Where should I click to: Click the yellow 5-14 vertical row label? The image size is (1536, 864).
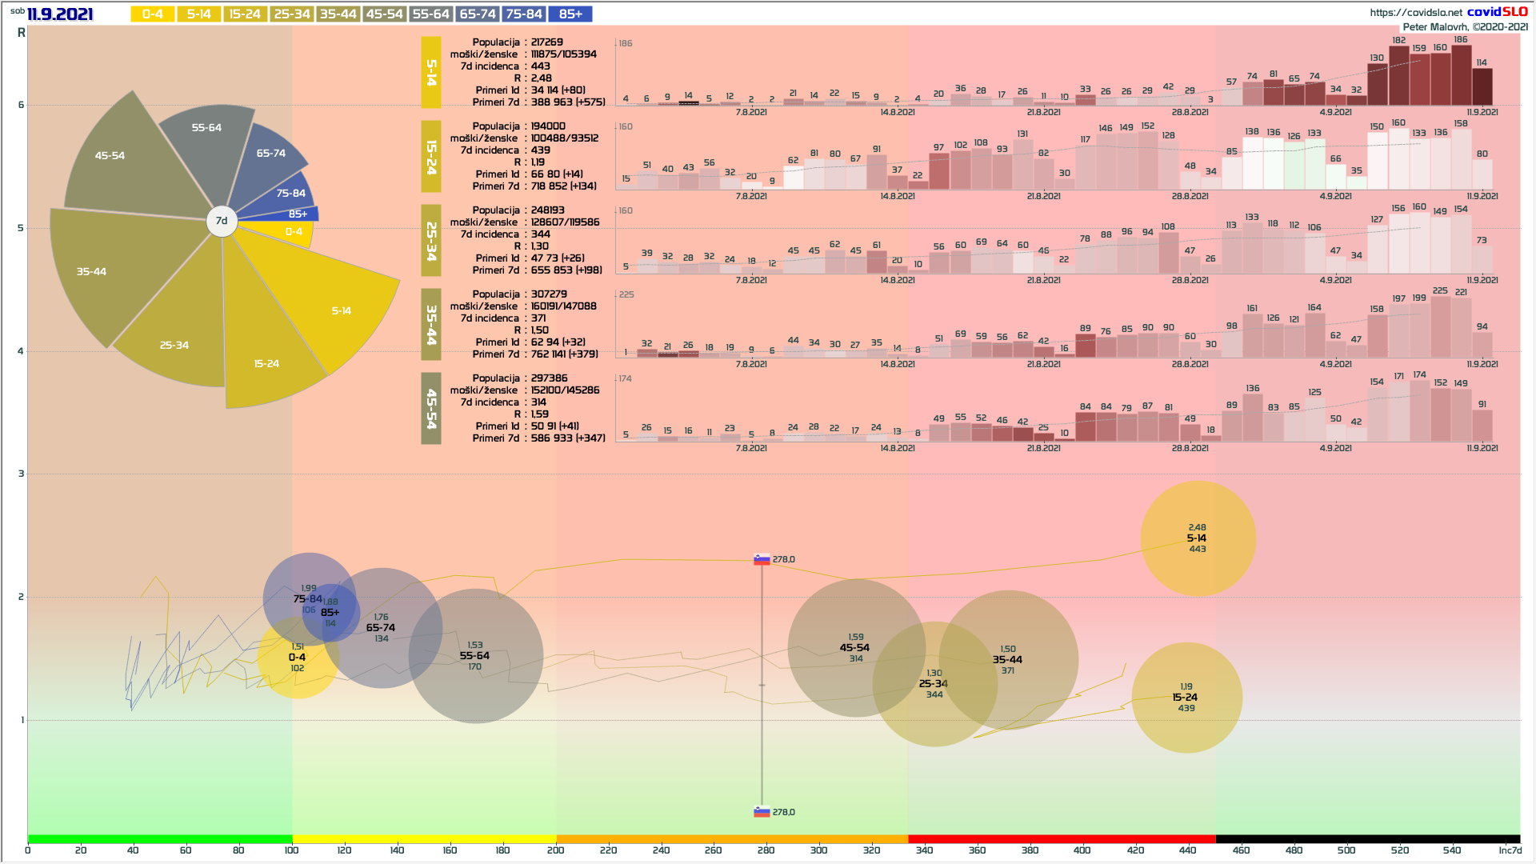click(431, 72)
